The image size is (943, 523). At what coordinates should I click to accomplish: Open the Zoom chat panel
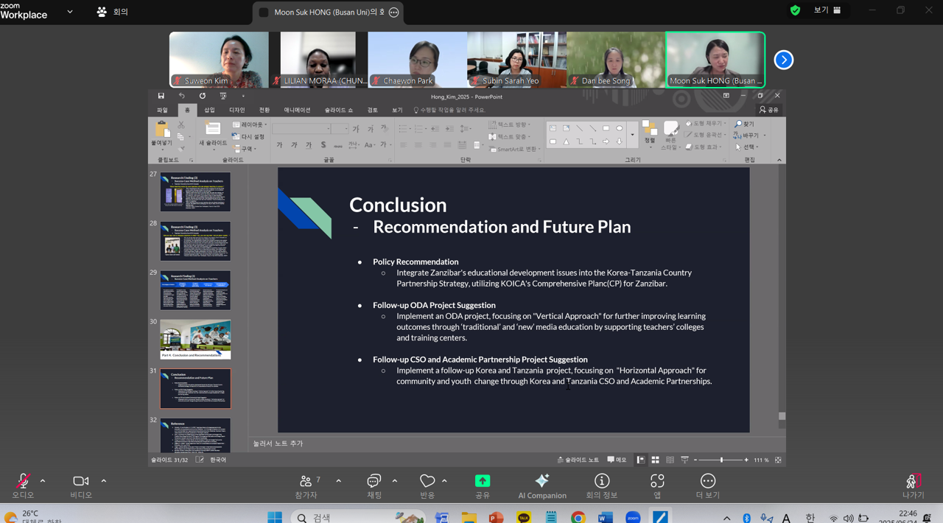pos(374,482)
